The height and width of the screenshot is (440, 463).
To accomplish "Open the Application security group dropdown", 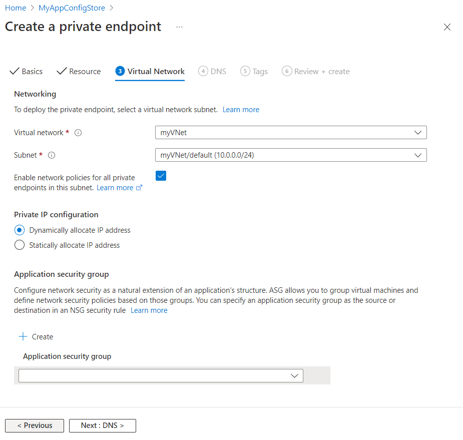I will 161,376.
